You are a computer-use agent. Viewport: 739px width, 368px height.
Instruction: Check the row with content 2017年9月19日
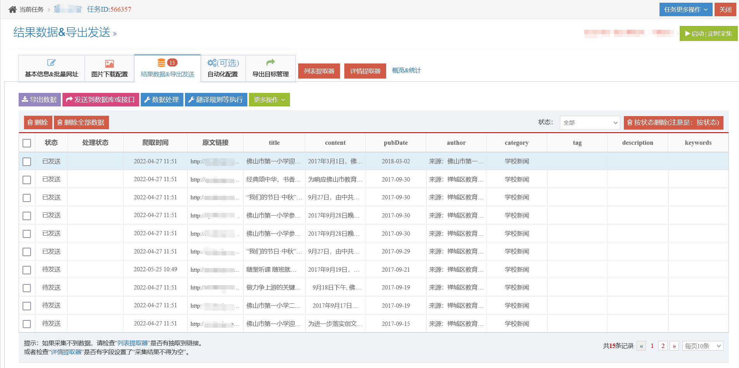tap(27, 270)
